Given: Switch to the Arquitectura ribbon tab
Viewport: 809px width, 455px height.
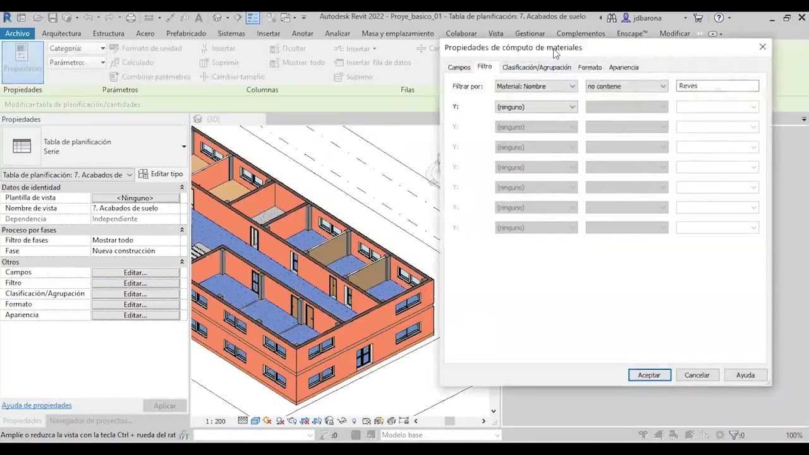Looking at the screenshot, I should point(61,33).
